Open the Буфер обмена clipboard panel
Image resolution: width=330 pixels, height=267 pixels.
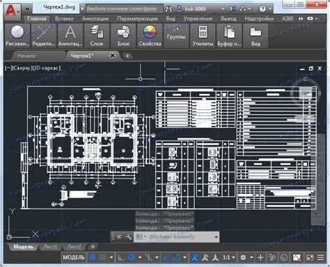pos(229,35)
